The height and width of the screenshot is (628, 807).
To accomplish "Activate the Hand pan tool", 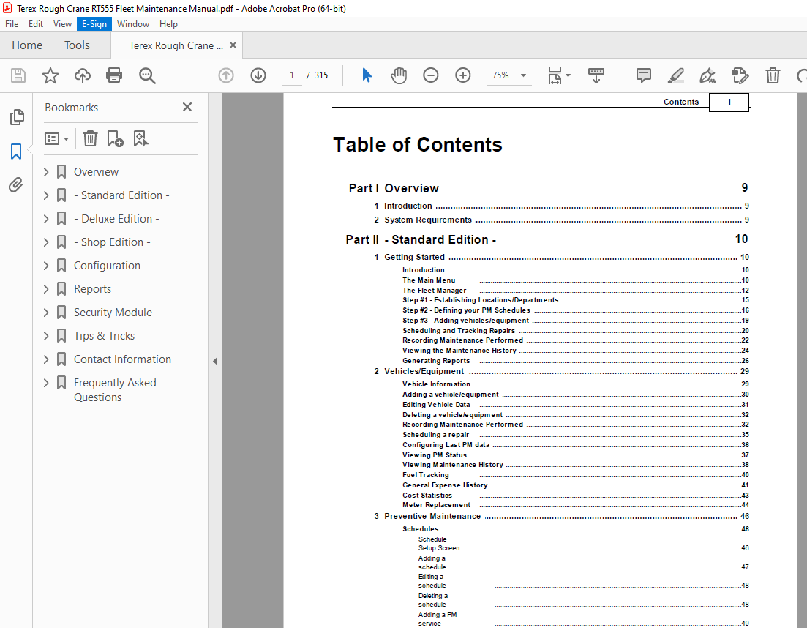I will pyautogui.click(x=398, y=75).
